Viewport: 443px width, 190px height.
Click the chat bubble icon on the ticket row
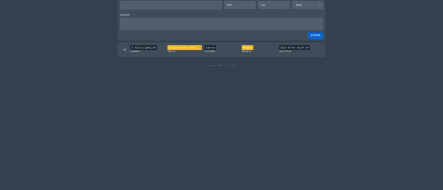(125, 50)
